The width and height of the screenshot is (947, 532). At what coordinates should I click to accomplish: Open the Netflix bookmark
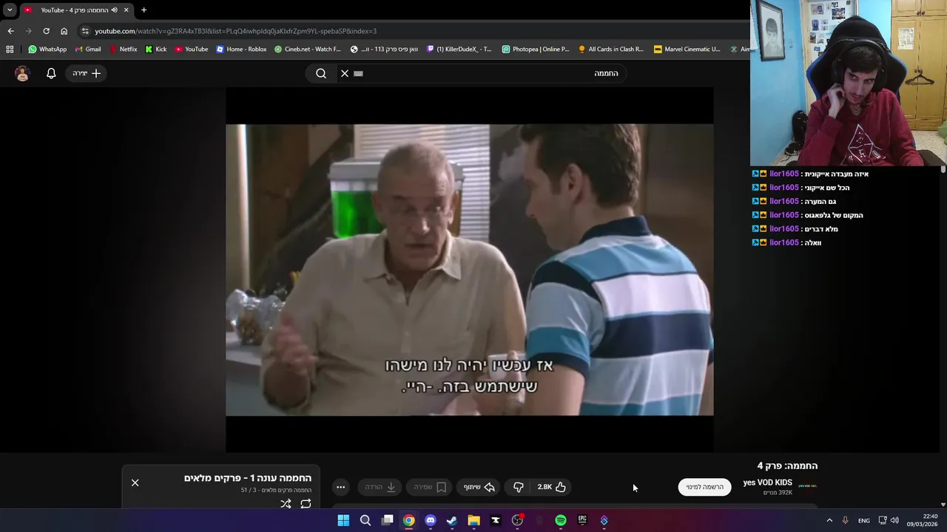click(123, 50)
